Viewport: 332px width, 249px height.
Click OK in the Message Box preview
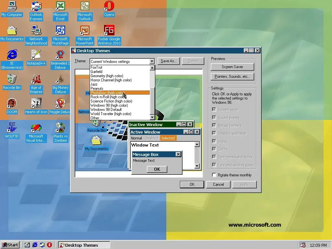click(x=157, y=169)
